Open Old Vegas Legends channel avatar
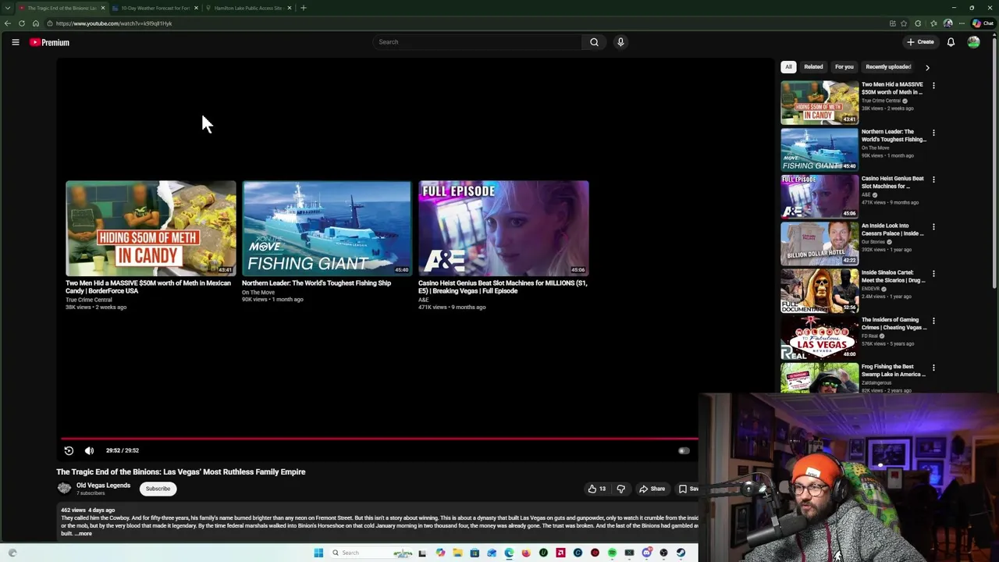Viewport: 999px width, 562px height. tap(64, 489)
